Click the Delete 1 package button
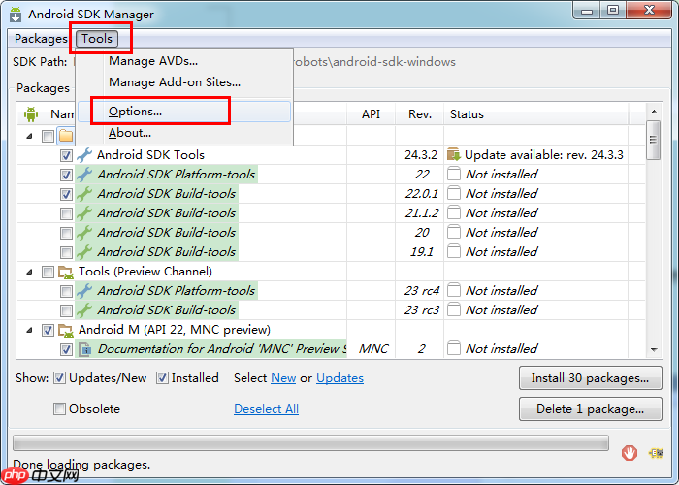 590,408
